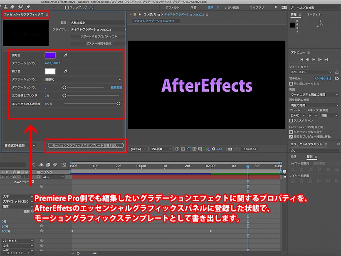Viewport: 341px width, 256px height.
Task: Toggle the include audio speaker icon
Action: 323,78
